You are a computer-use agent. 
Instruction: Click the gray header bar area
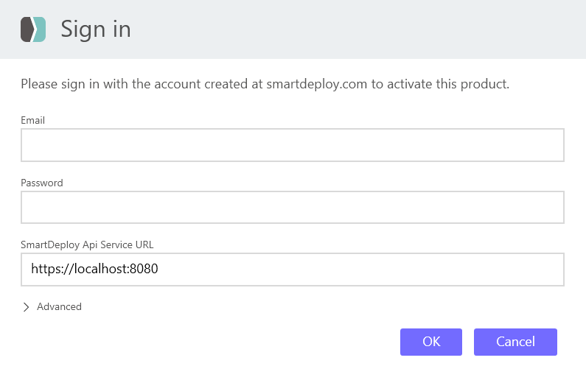pyautogui.click(x=369, y=29)
